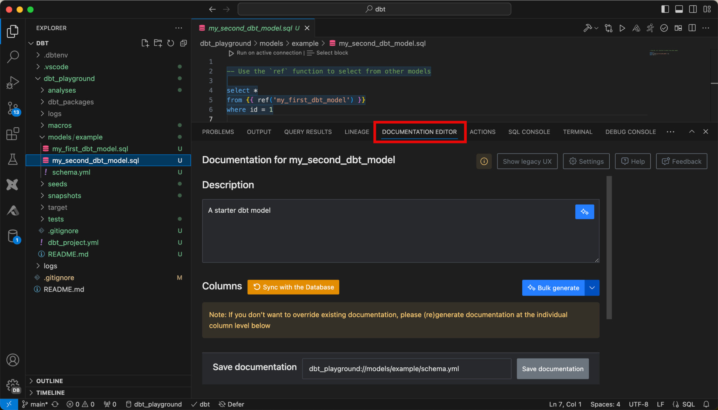This screenshot has width=718, height=410.
Task: Click AI generate icon in description box
Action: pyautogui.click(x=584, y=212)
